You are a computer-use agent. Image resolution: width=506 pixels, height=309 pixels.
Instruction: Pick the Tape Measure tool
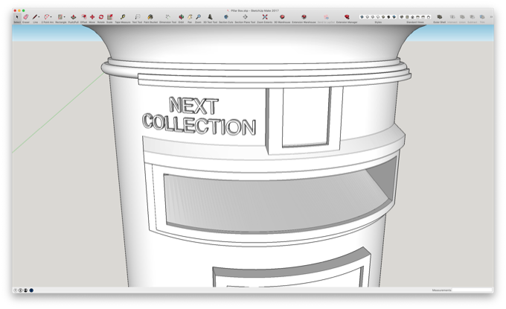click(x=123, y=17)
